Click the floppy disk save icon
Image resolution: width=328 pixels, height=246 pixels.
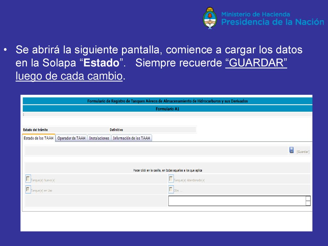(x=291, y=150)
